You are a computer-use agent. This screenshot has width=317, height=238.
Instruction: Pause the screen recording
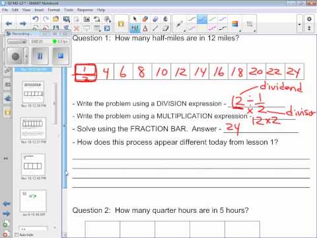tap(40, 56)
